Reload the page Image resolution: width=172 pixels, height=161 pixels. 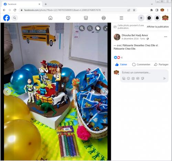coord(15,10)
